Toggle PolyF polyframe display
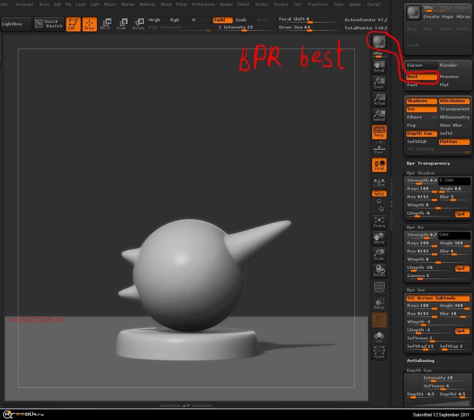The width and height of the screenshot is (474, 420). click(x=379, y=287)
